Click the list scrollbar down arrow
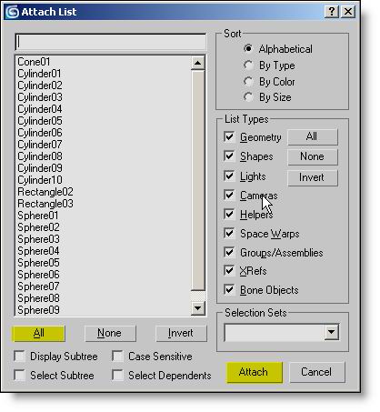 pyautogui.click(x=198, y=308)
